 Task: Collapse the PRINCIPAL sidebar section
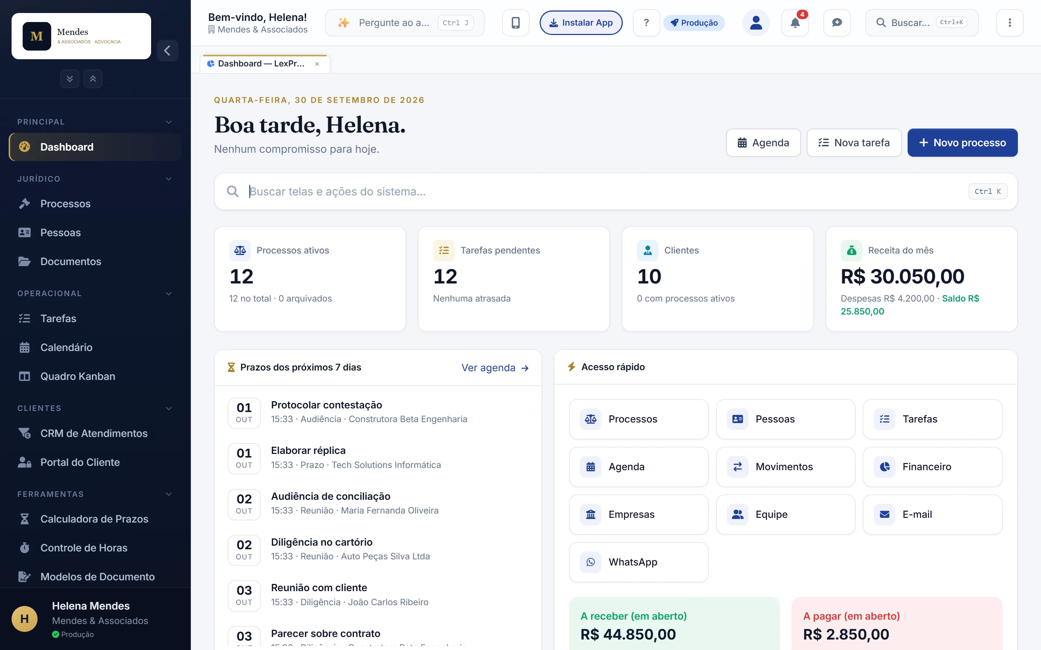95,122
